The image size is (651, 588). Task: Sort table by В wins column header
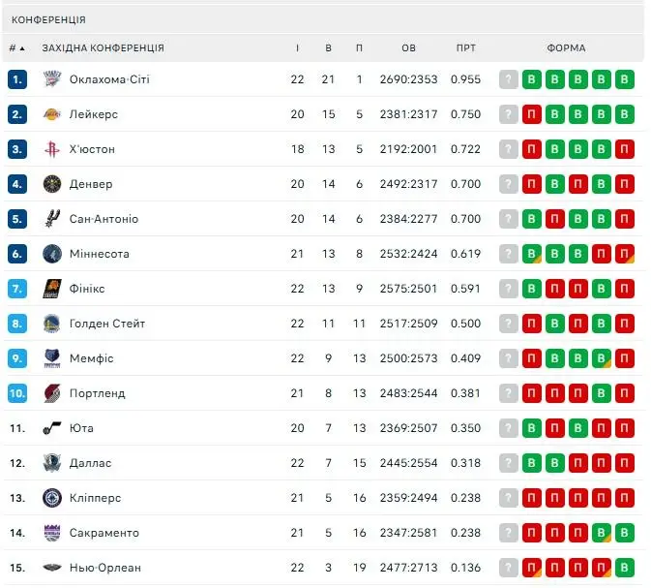[328, 48]
